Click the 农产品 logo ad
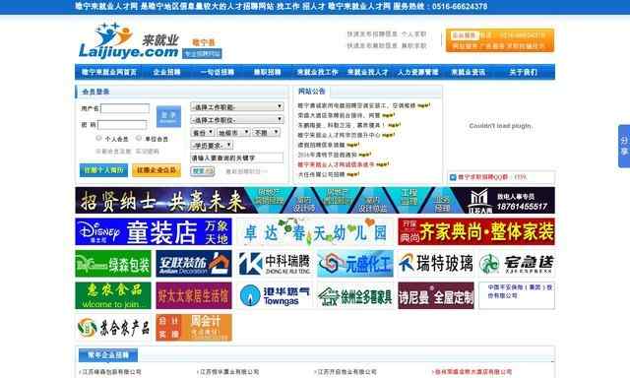Screen dimensions: 630x378 click(x=113, y=328)
